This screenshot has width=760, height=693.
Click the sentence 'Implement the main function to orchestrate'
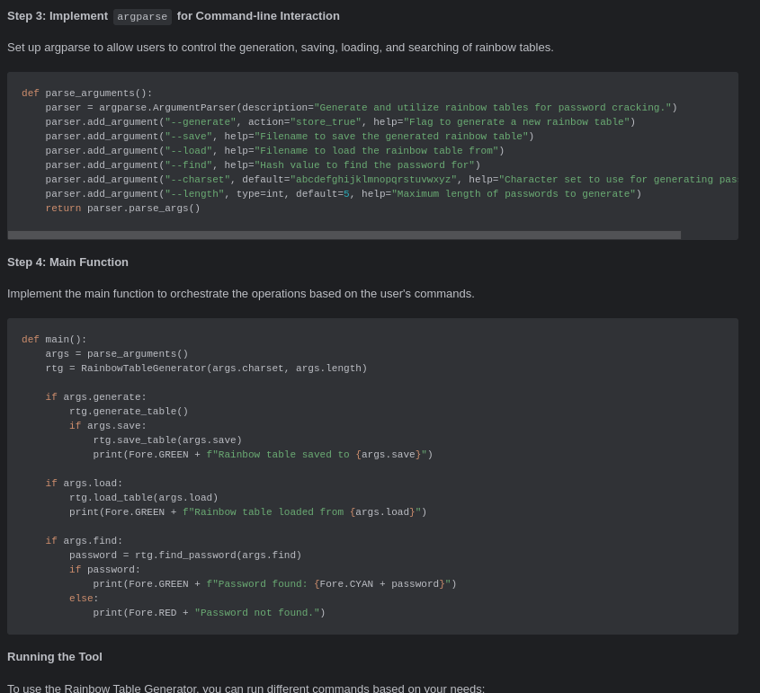pos(241,294)
